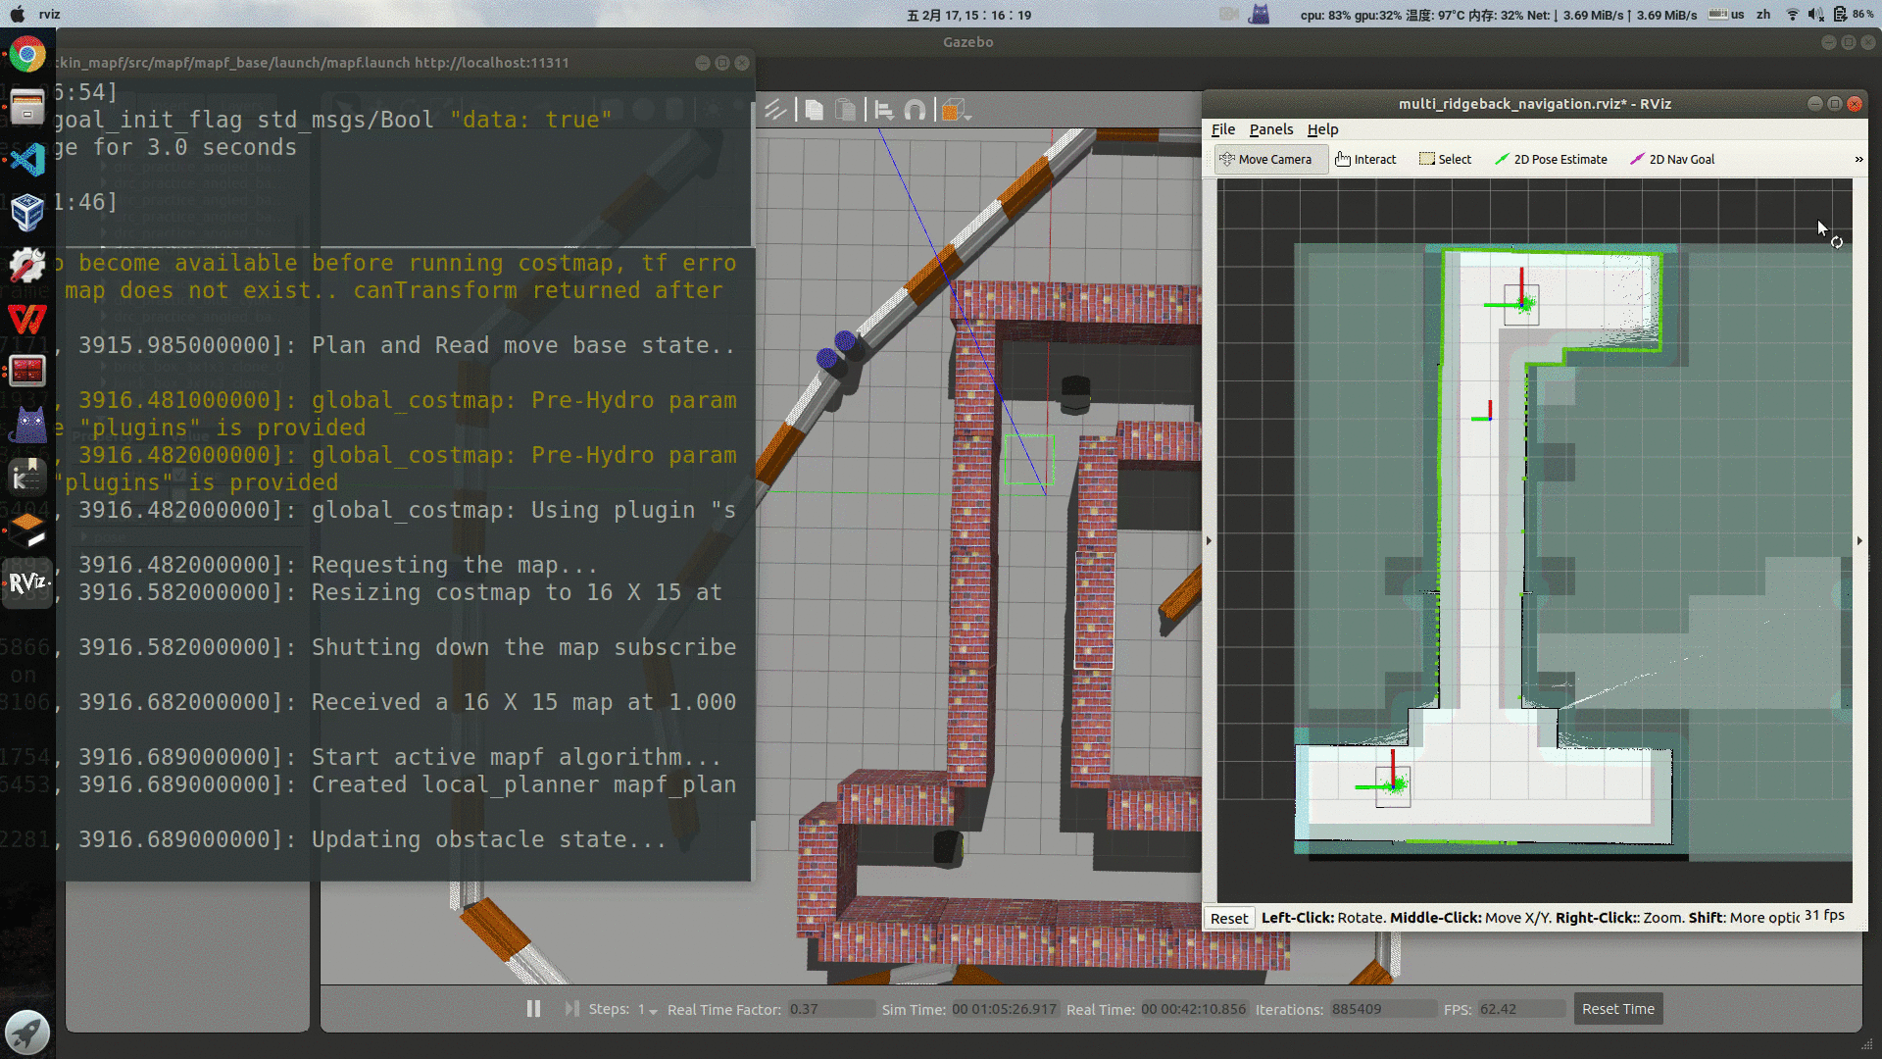This screenshot has width=1882, height=1059.
Task: Click the Reset Time button in Gazebo
Action: coord(1617,1009)
